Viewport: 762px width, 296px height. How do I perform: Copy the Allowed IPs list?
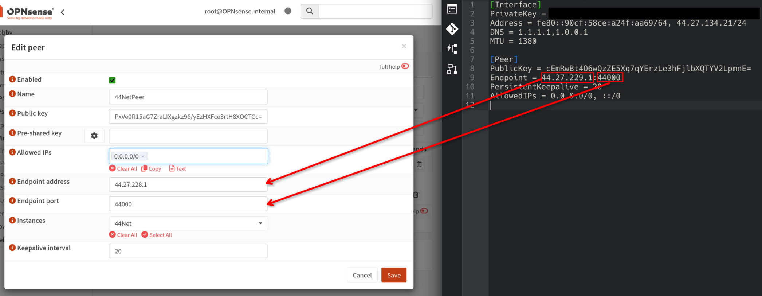click(151, 168)
